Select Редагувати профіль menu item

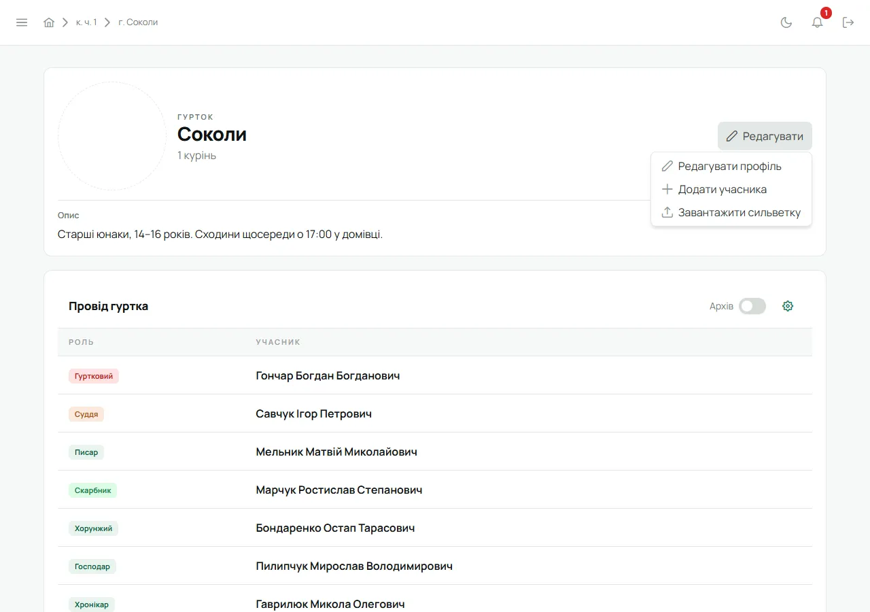point(731,166)
